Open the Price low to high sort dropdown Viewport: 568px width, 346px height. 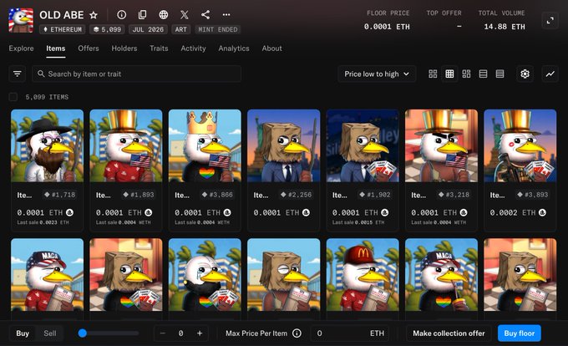tap(377, 74)
